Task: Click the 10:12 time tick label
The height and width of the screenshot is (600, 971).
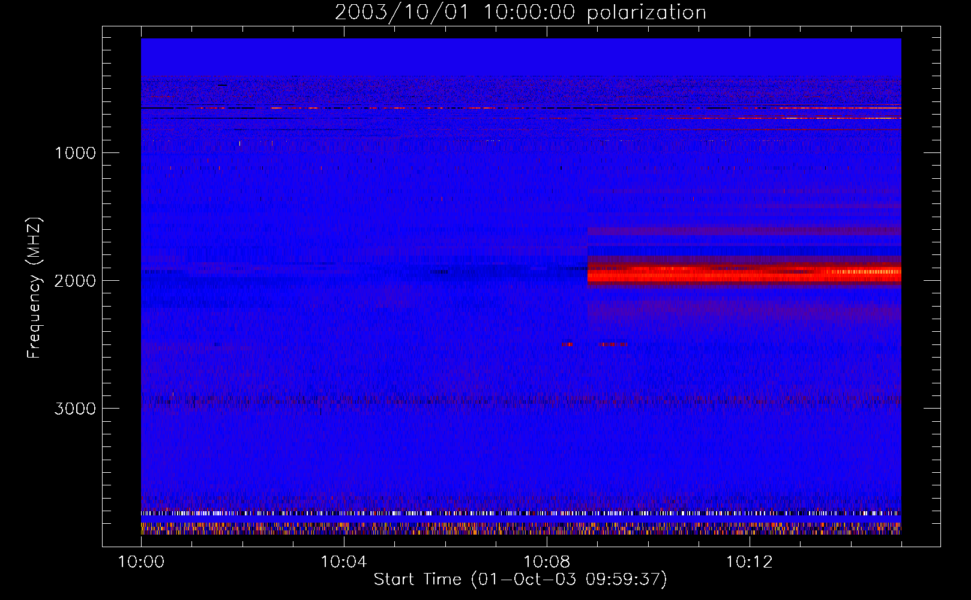Action: tap(749, 562)
